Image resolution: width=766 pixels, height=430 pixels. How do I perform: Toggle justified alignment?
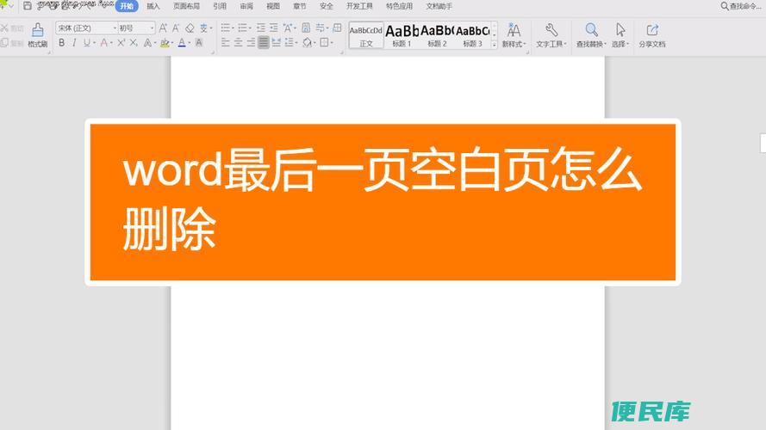click(x=264, y=43)
